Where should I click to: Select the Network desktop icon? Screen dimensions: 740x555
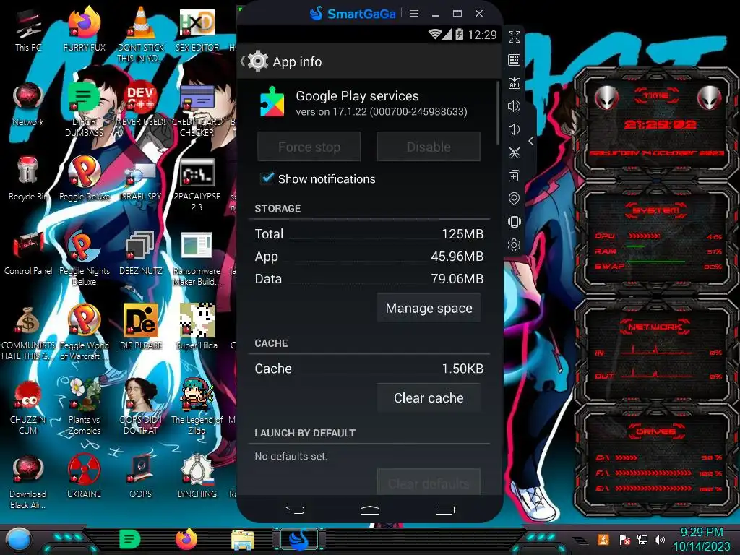[28, 105]
